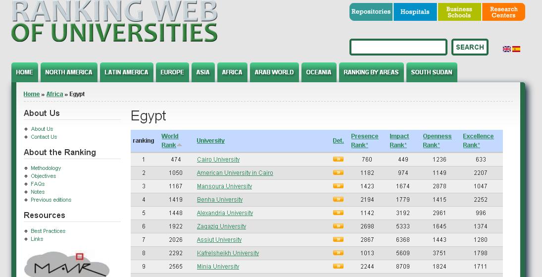Click the SEARCH button
The image size is (542, 277).
[470, 47]
